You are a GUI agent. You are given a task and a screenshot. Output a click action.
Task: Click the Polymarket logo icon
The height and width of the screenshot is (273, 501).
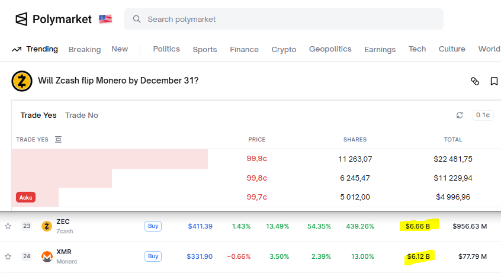[21, 19]
